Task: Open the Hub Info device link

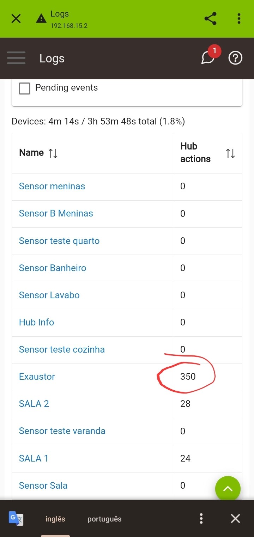Action: point(36,322)
